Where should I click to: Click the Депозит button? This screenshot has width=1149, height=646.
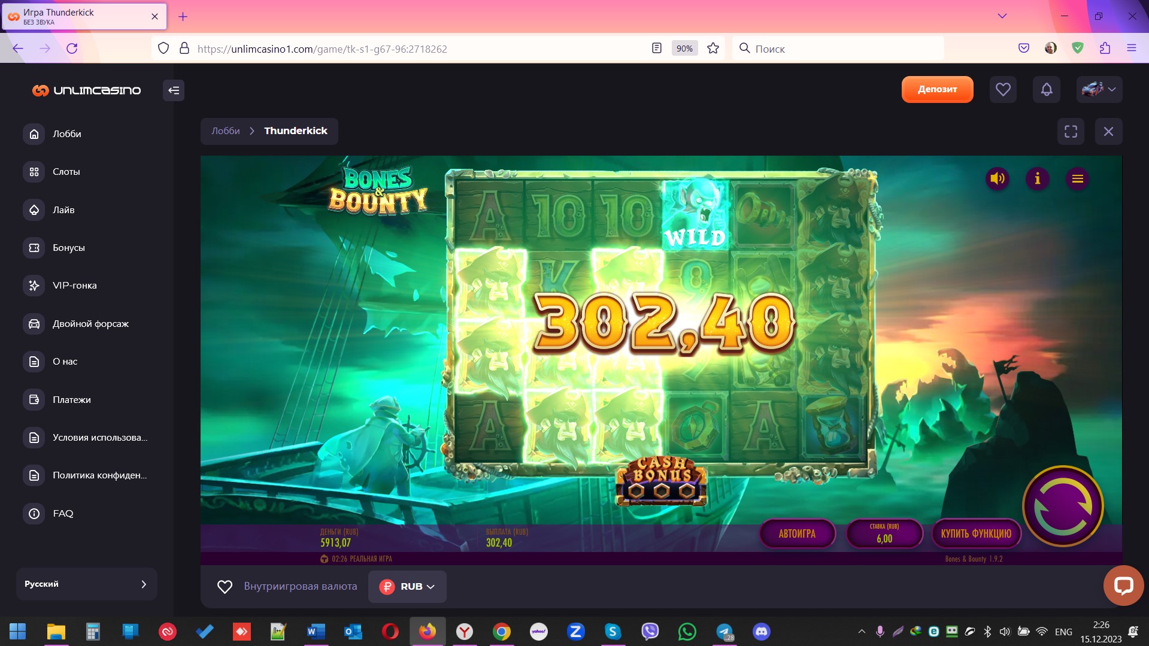[937, 90]
